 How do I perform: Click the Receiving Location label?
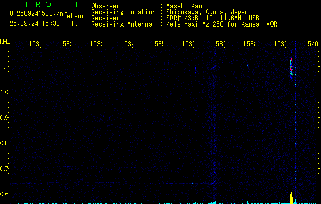click(x=124, y=12)
